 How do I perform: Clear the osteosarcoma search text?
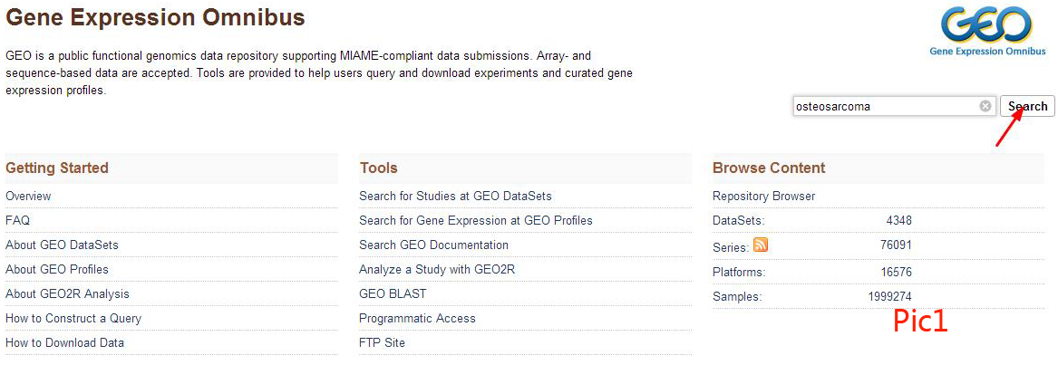pyautogui.click(x=985, y=106)
